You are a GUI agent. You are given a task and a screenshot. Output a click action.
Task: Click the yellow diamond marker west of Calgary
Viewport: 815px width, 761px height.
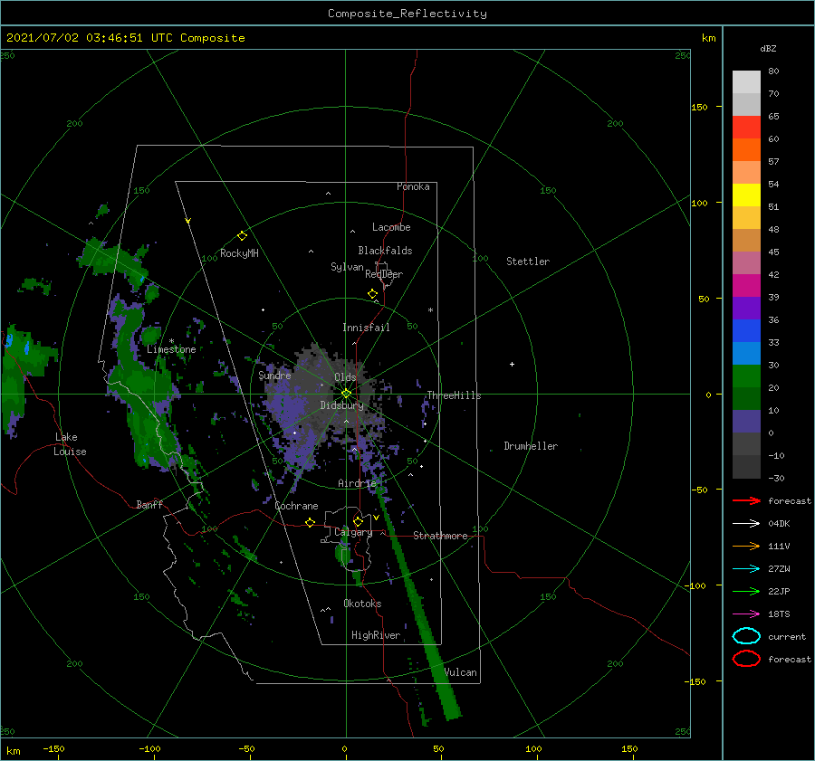[311, 523]
